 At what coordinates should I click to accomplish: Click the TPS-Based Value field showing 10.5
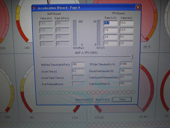[x=126, y=30]
